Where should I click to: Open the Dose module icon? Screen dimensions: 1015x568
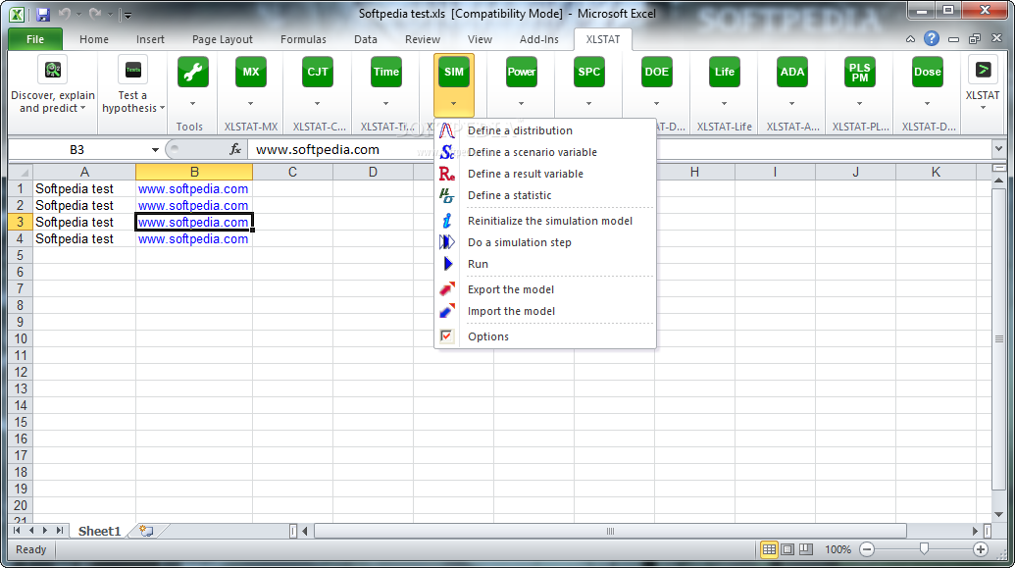[927, 72]
